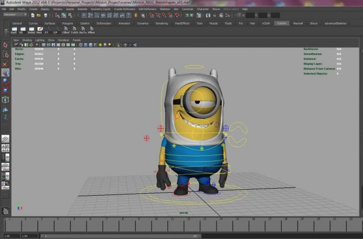Expand the viewport Show menu
Viewport: 363px width, 239px height.
[51, 40]
